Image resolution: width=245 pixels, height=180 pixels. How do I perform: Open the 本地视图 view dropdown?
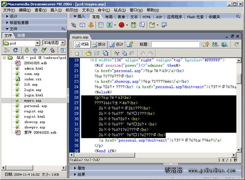pyautogui.click(x=63, y=43)
